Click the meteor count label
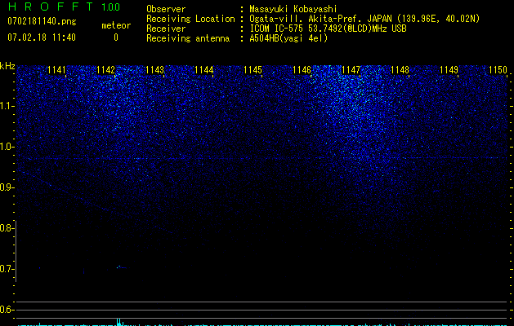 (116, 25)
